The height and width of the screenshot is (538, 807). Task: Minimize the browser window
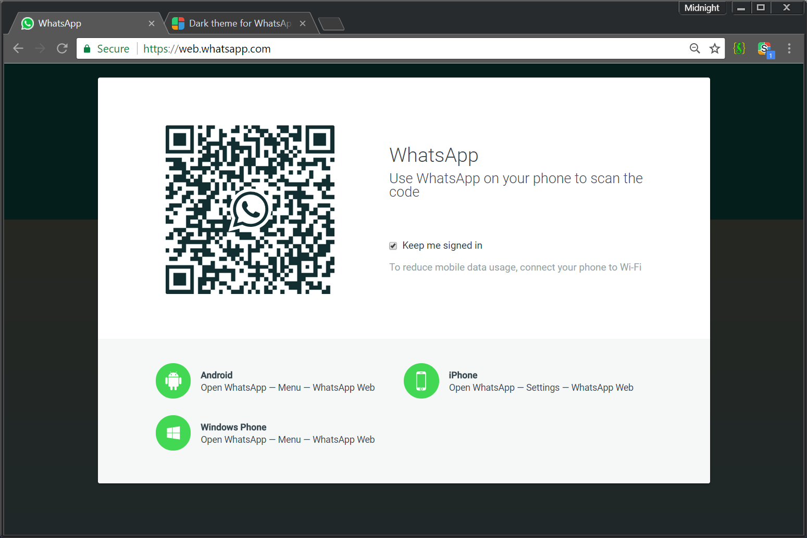[741, 8]
